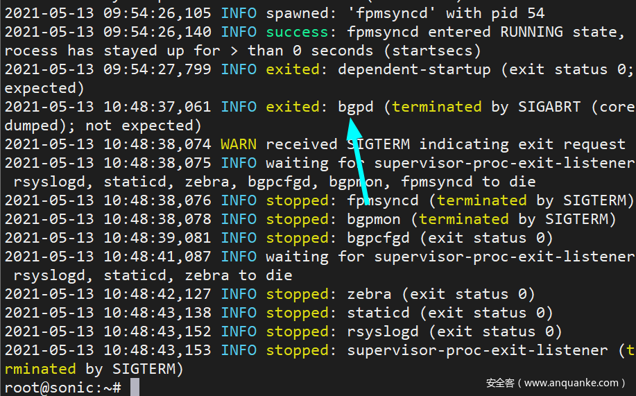Image resolution: width=636 pixels, height=396 pixels.
Task: Click the green 'success' status word
Action: coord(297,32)
